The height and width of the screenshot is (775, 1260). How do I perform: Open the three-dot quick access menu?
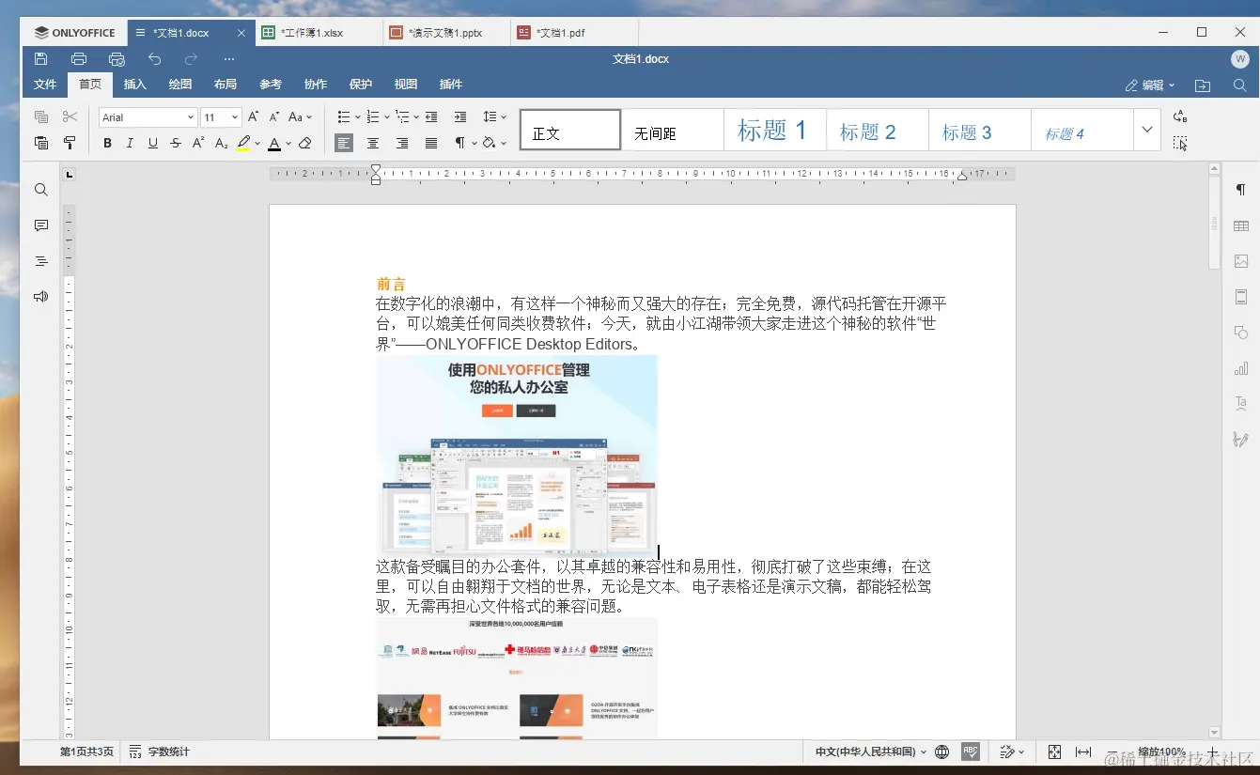coord(229,59)
